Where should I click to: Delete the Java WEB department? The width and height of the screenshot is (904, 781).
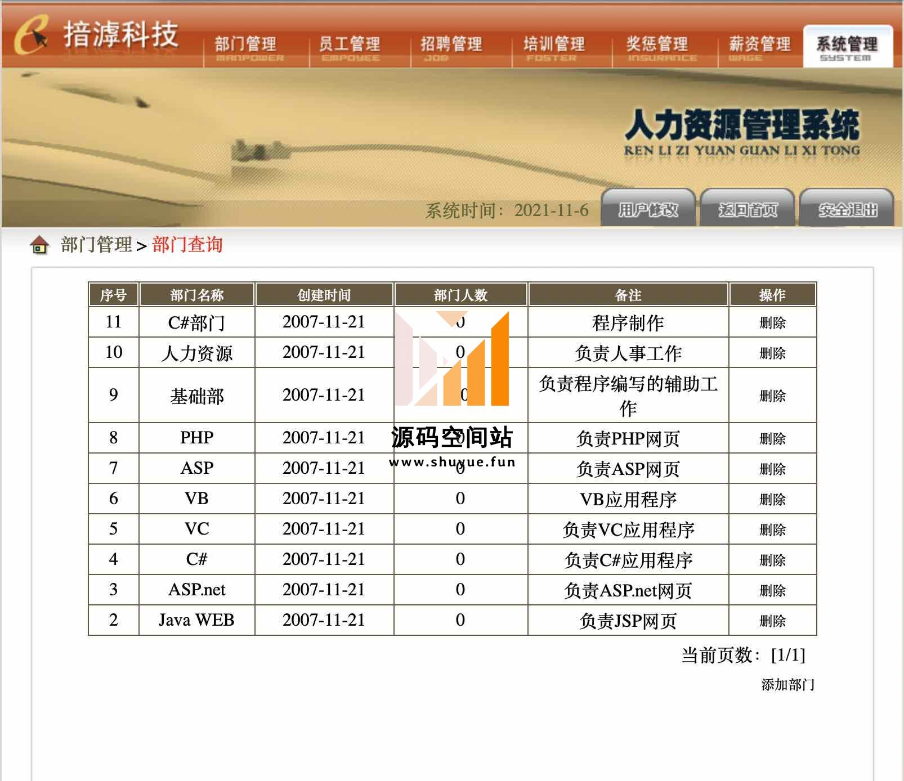[x=772, y=621]
